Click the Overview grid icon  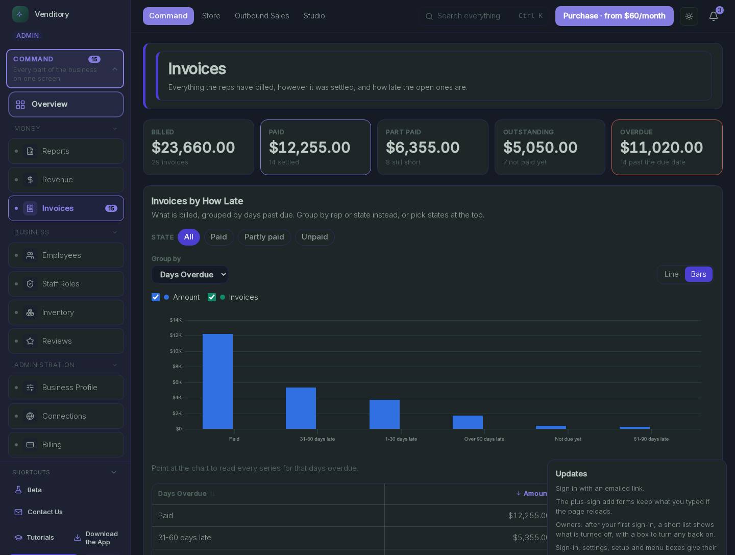tap(20, 104)
